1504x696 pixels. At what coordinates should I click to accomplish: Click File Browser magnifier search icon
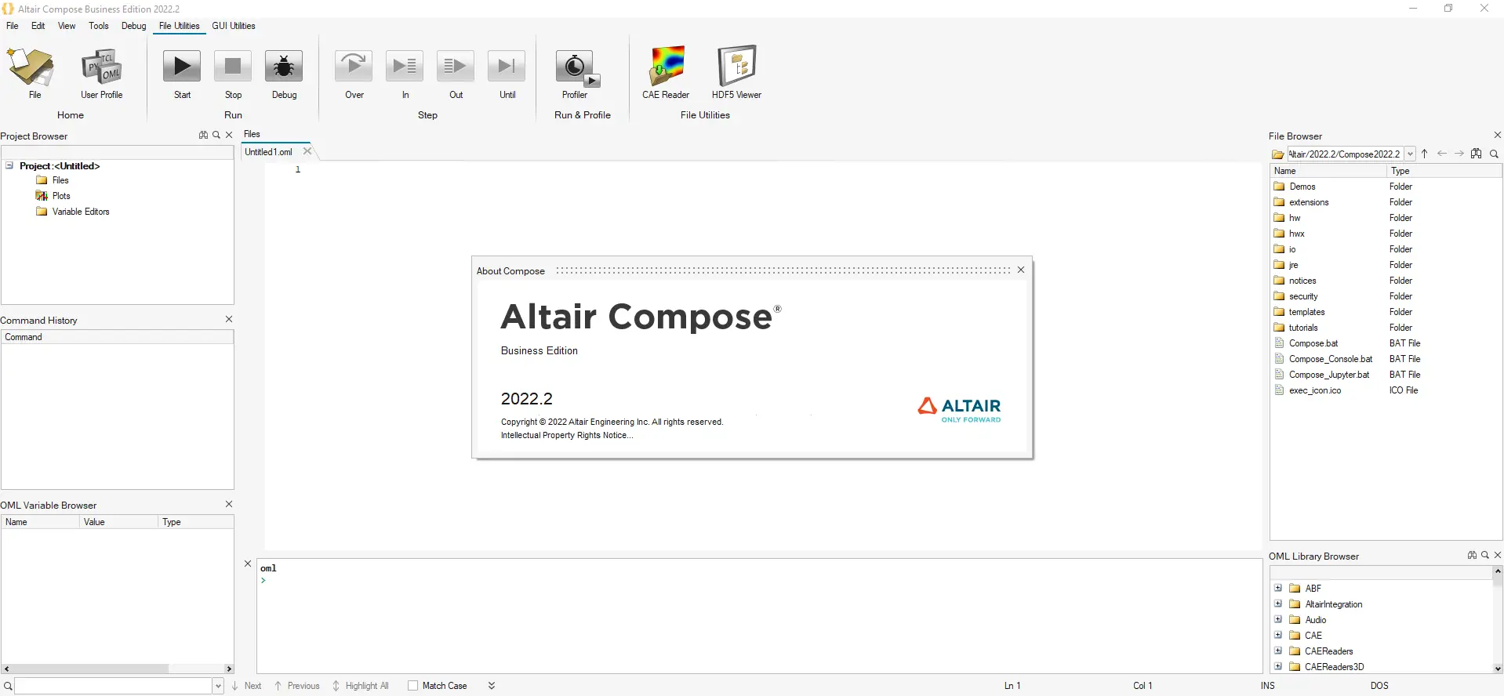point(1495,154)
